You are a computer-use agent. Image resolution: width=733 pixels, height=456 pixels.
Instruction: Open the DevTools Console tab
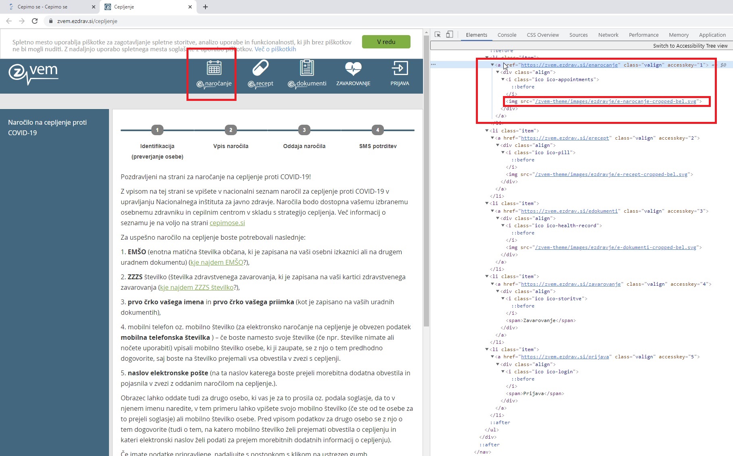tap(507, 35)
